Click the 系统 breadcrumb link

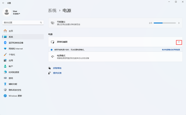[52, 11]
